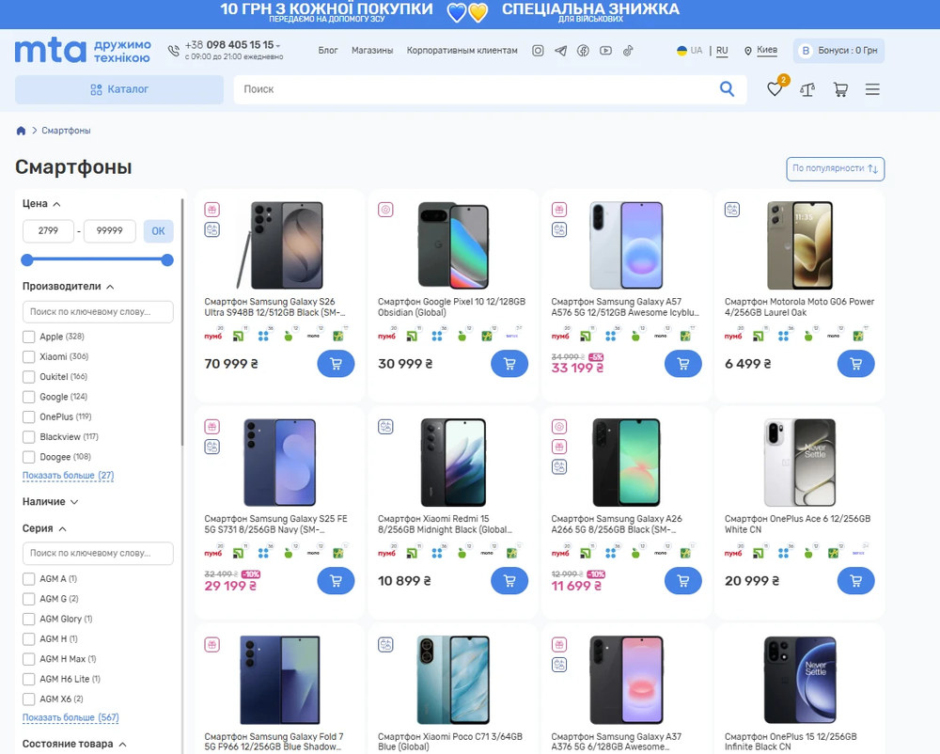The width and height of the screenshot is (940, 754).
Task: Focus manufacturers keyword search field
Action: tap(98, 312)
